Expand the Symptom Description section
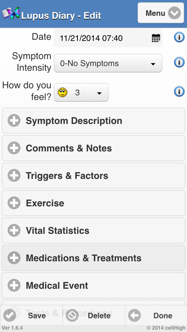The height and width of the screenshot is (332, 187). [x=93, y=121]
